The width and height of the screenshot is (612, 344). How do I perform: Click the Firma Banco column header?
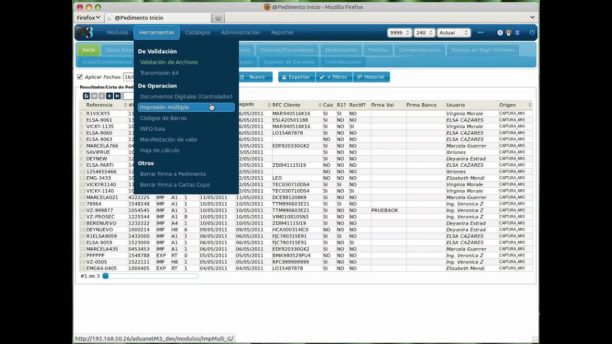tap(422, 105)
